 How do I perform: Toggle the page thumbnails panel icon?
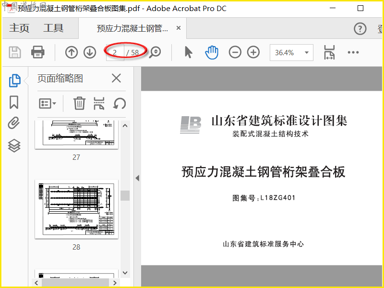point(15,81)
